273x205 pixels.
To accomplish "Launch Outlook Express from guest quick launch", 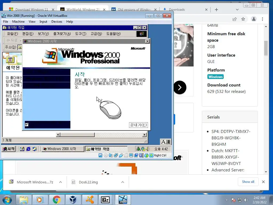I will [34, 149].
